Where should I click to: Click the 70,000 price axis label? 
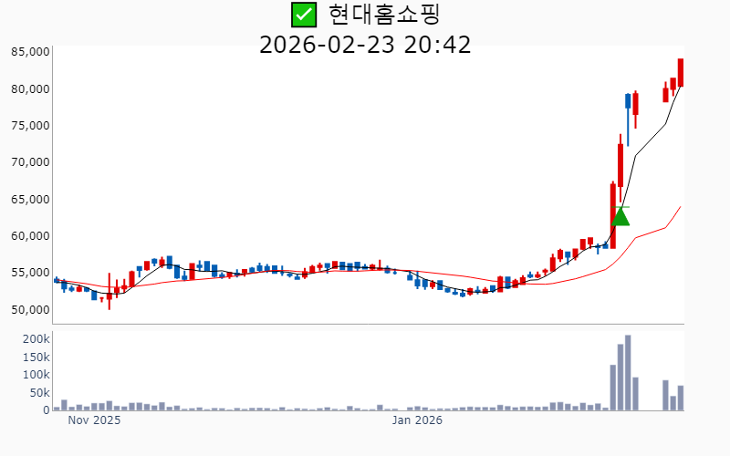(29, 162)
